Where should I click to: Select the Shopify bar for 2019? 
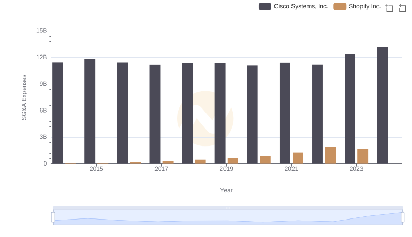click(233, 161)
